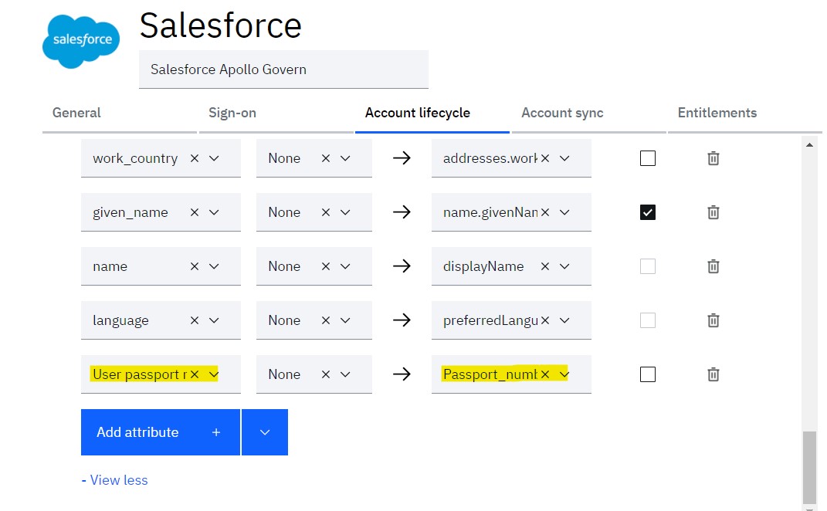Tick the Passport_number row checkbox

[x=648, y=374]
